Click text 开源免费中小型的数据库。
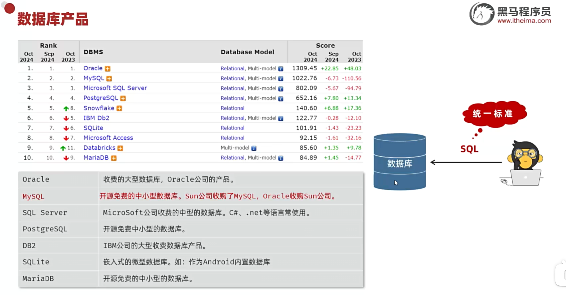 tap(145, 229)
